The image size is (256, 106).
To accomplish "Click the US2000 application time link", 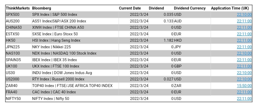I will [x=244, y=79].
